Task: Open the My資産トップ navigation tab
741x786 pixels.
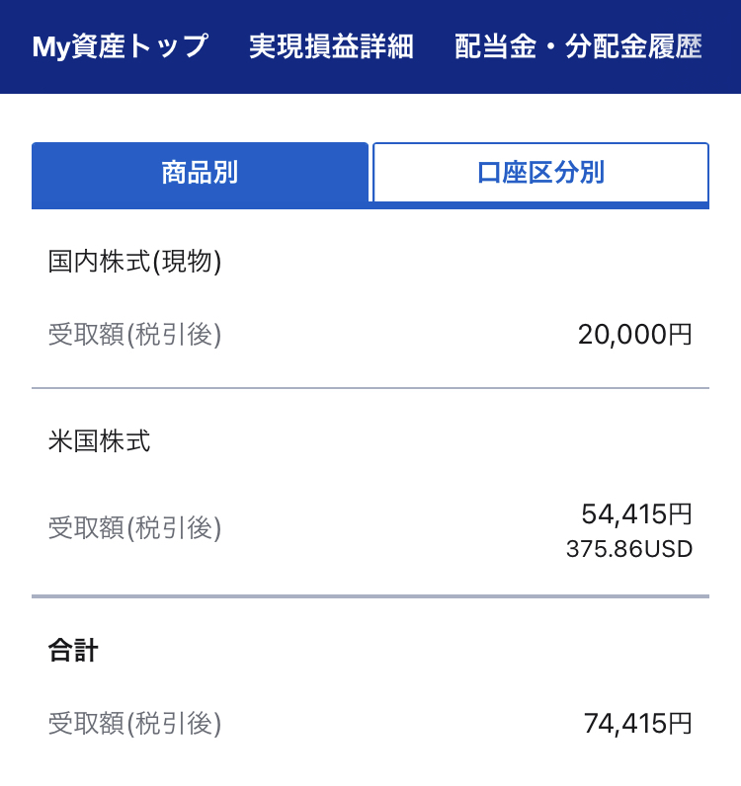Action: 120,46
